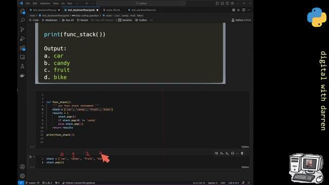Open the Explorer view in the activity bar
This screenshot has height=185, width=329.
point(23,11)
